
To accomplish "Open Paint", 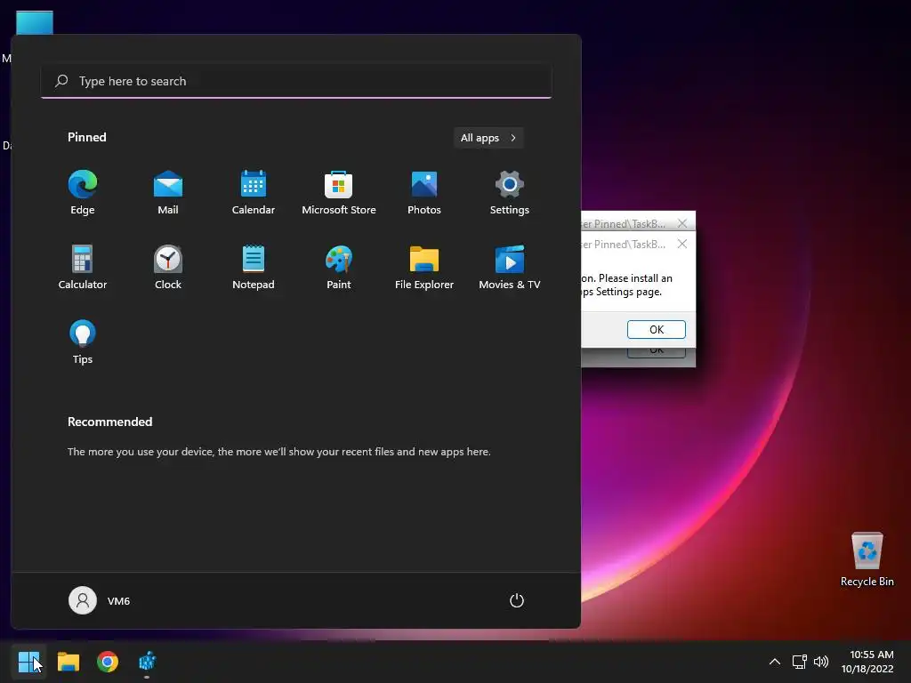I will click(x=339, y=267).
